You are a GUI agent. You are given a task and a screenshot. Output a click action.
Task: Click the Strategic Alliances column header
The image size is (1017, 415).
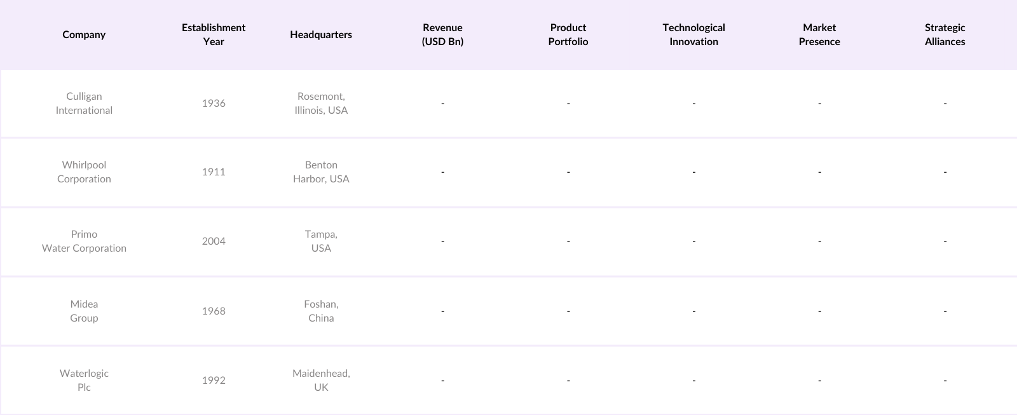(945, 34)
